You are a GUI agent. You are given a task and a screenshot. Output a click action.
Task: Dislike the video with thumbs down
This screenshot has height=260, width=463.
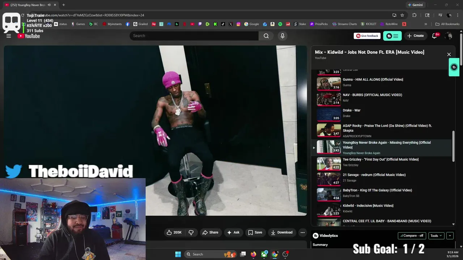191,232
